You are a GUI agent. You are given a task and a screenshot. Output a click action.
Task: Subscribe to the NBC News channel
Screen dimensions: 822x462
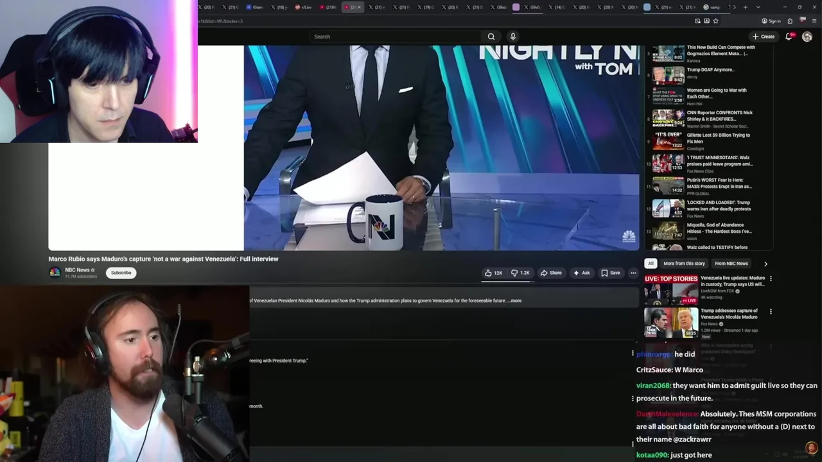click(121, 273)
